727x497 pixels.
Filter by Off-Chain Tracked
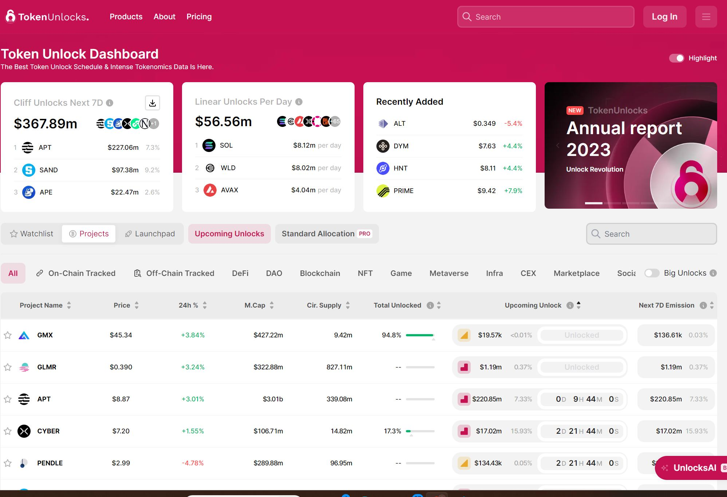pos(174,273)
